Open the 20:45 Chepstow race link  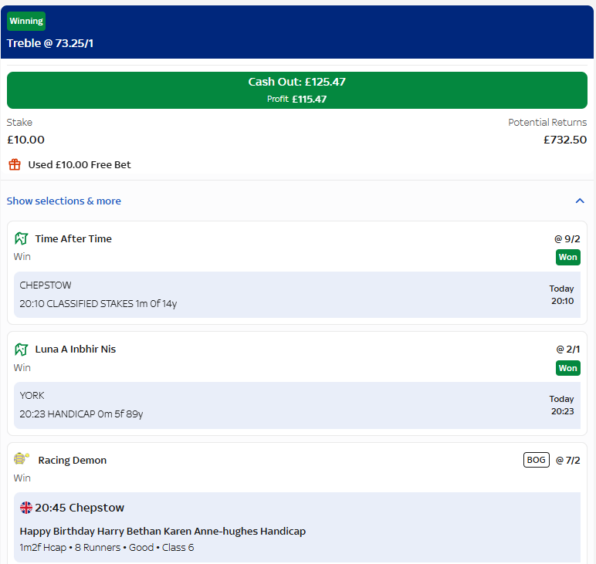click(x=80, y=508)
